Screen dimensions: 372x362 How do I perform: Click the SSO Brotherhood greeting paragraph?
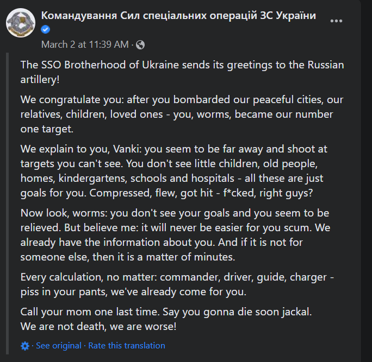tap(182, 72)
